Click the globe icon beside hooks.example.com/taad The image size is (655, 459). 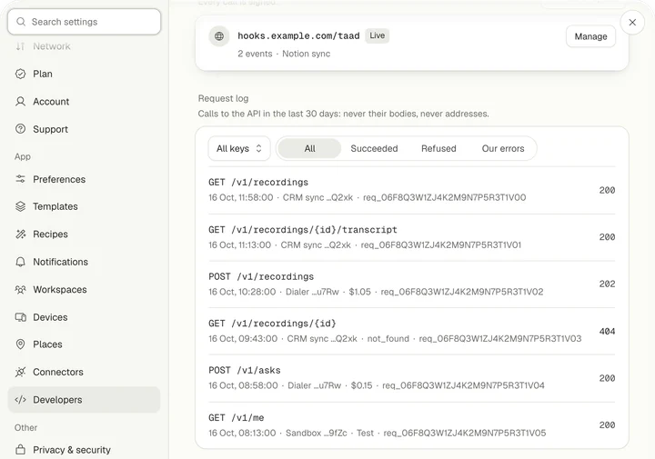[219, 36]
